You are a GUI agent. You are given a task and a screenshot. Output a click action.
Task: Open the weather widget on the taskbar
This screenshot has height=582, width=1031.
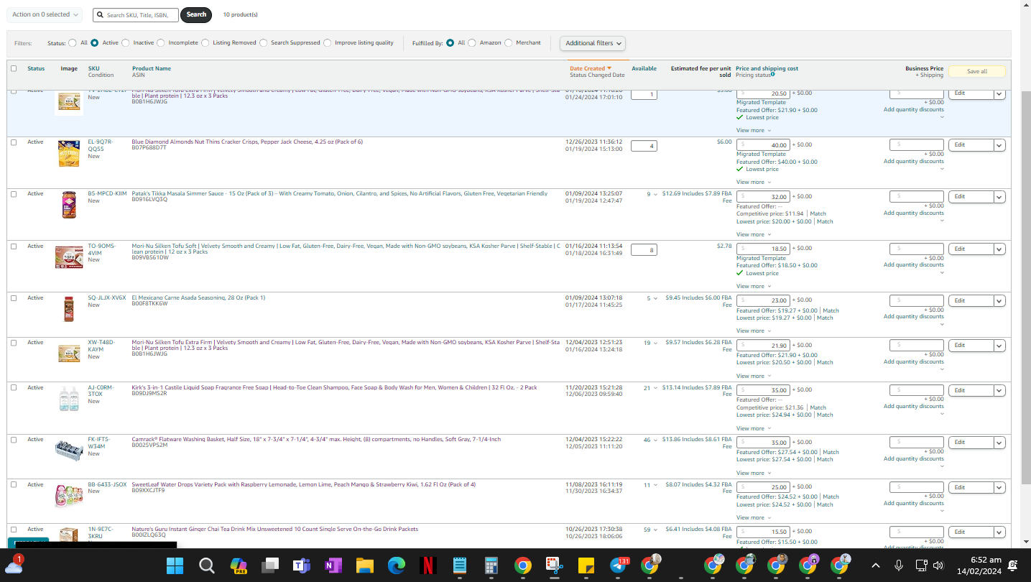[14, 565]
